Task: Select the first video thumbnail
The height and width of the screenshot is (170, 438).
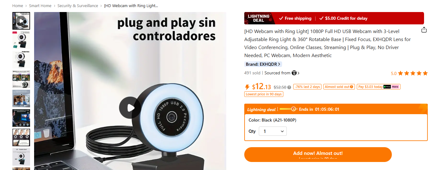Action: pos(21,21)
